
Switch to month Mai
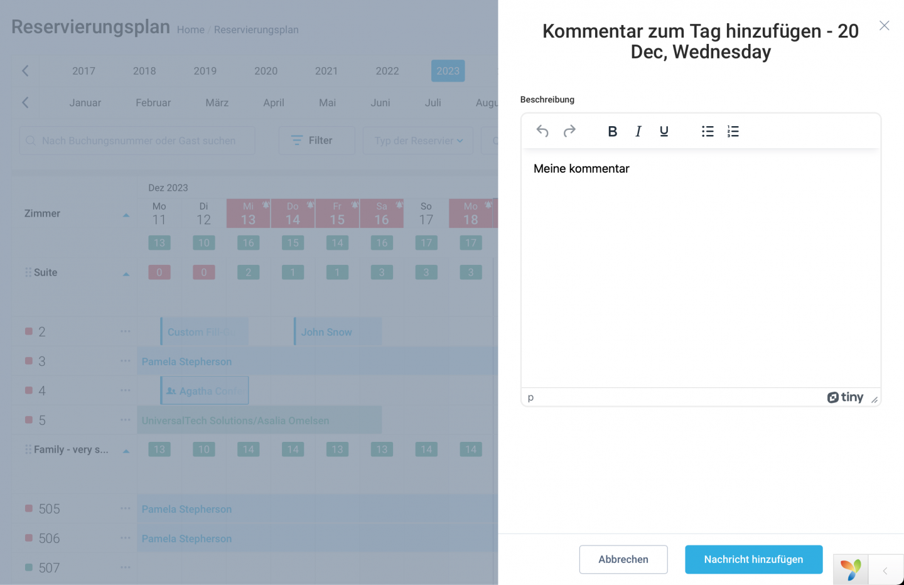tap(328, 103)
